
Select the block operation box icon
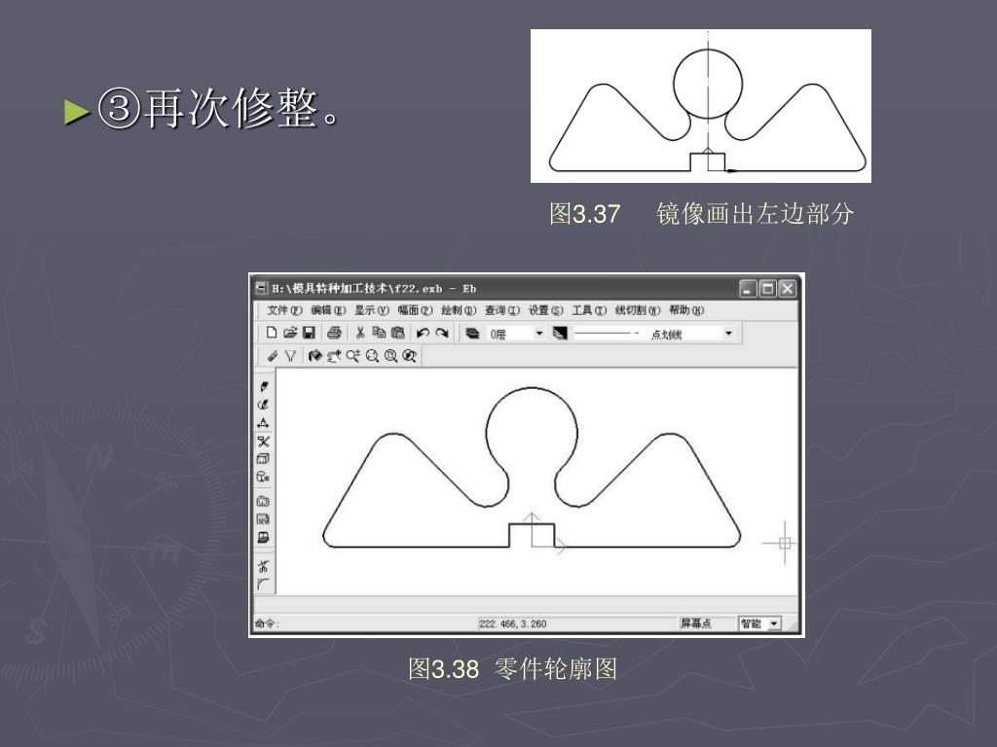click(x=263, y=459)
